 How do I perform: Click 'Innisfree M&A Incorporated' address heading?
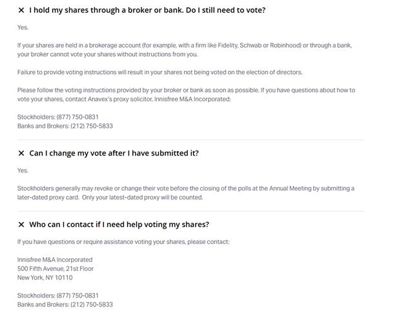55,260
